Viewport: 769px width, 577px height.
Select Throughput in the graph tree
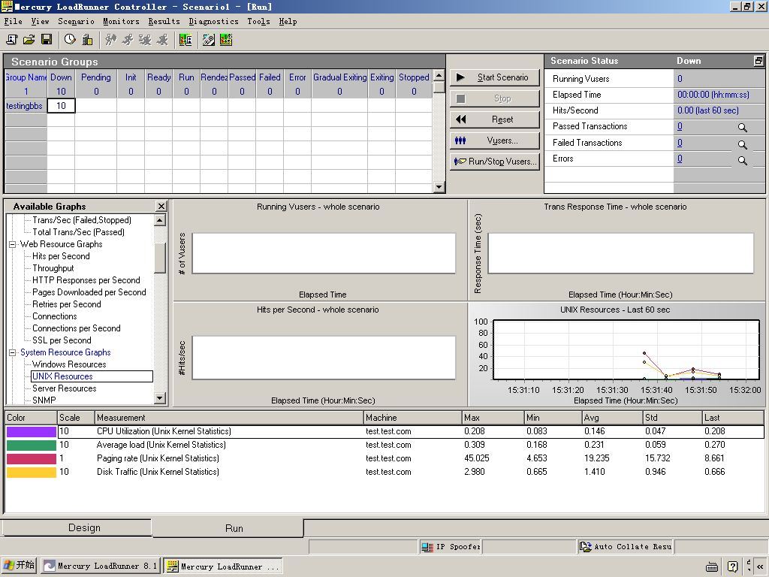point(53,268)
